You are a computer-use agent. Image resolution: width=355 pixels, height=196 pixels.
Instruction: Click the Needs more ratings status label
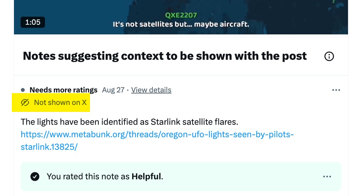[63, 90]
